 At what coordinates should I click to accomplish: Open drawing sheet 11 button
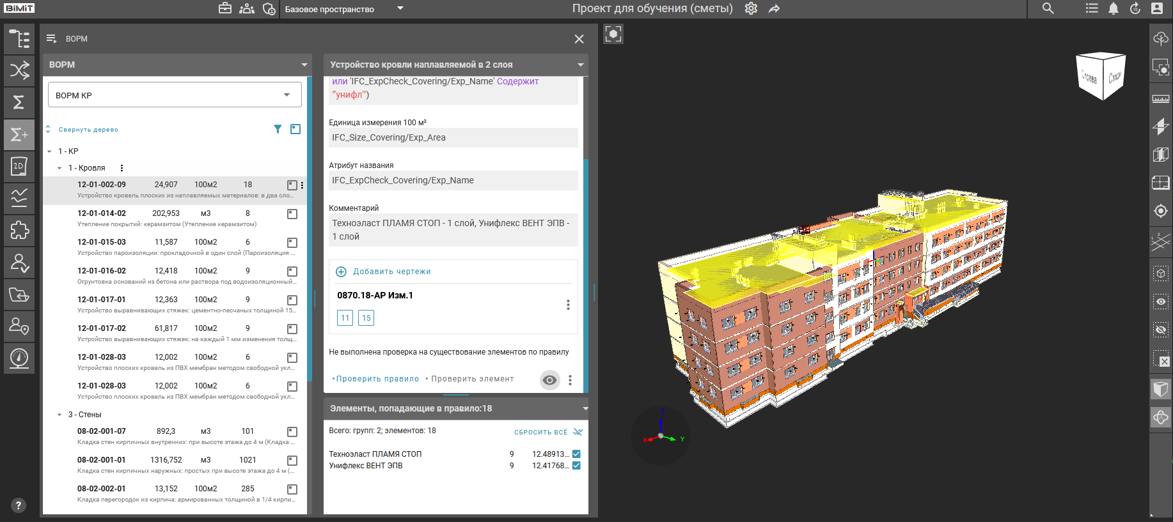pos(345,318)
